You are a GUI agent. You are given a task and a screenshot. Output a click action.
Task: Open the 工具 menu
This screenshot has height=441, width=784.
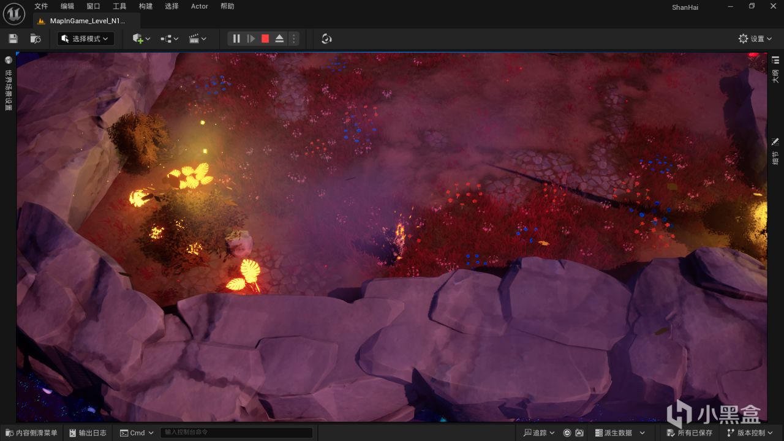click(119, 6)
